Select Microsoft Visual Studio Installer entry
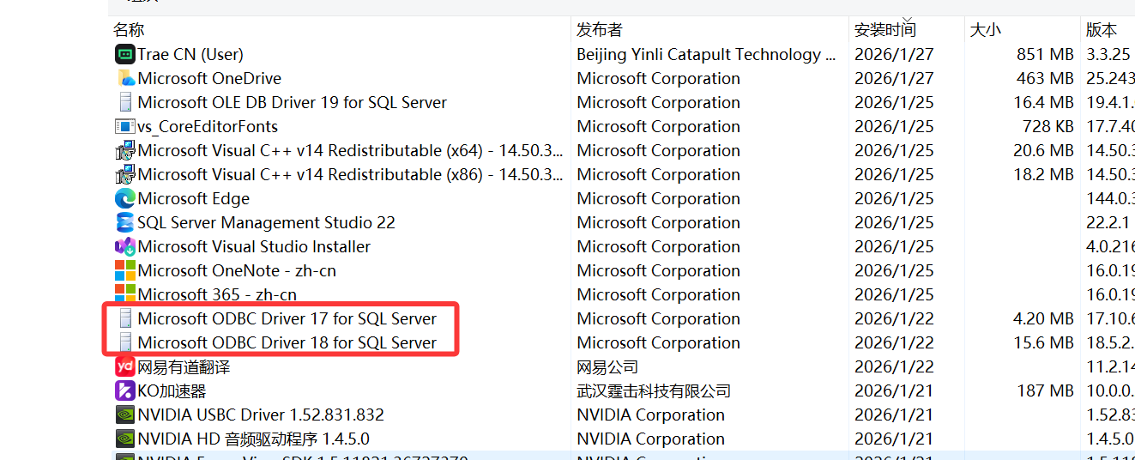Viewport: 1135px width, 460px height. point(254,246)
